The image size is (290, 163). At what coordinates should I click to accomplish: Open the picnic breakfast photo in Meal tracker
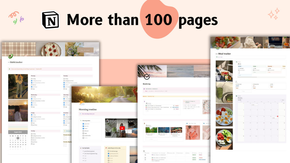coord(224,71)
